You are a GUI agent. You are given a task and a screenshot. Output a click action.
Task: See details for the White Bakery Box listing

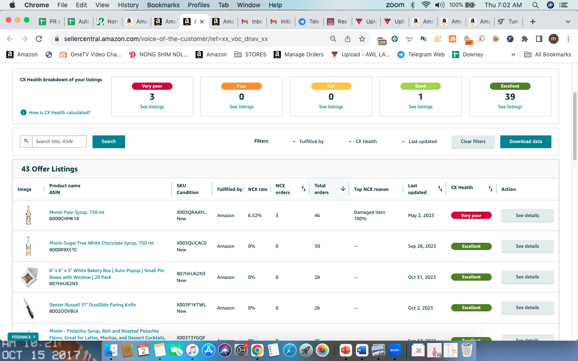527,277
